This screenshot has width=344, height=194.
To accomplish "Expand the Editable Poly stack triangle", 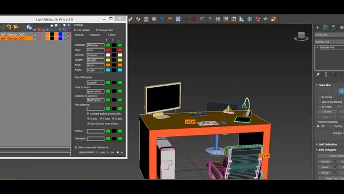I will point(317,47).
